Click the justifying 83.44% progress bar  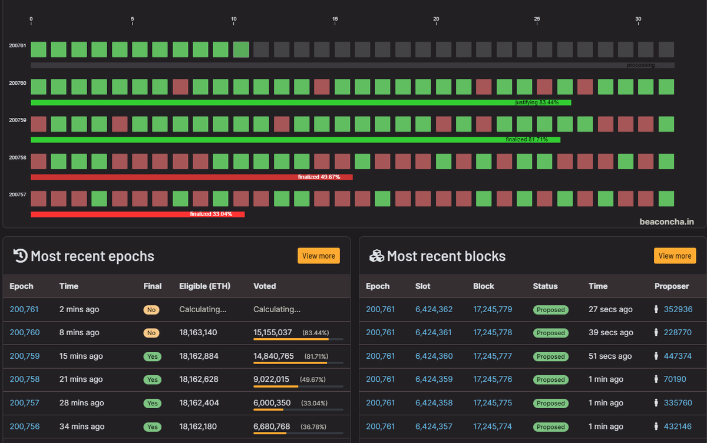point(301,103)
